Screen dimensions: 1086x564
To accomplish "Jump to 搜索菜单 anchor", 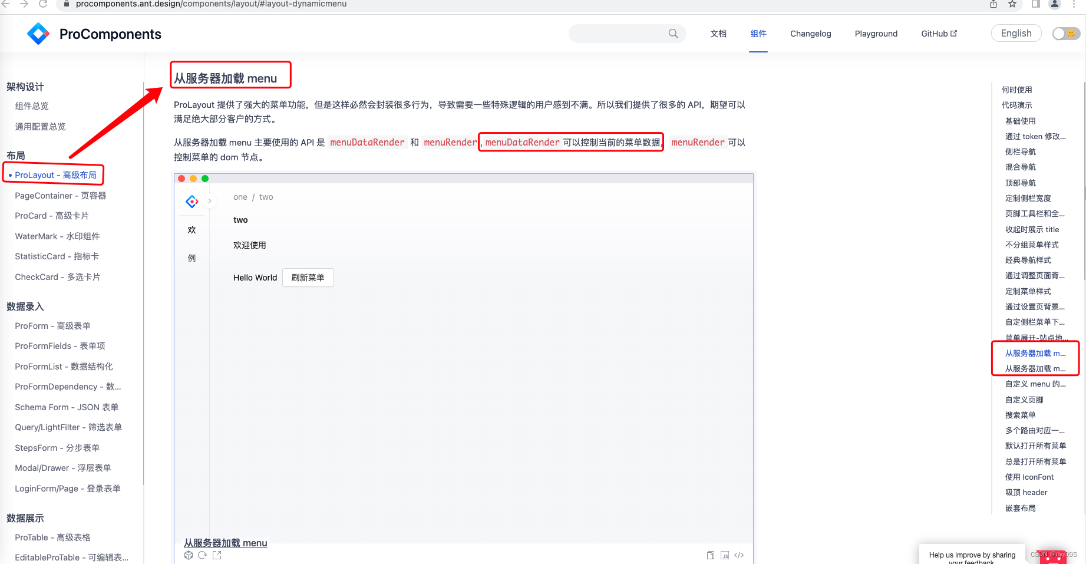I will [x=1021, y=415].
